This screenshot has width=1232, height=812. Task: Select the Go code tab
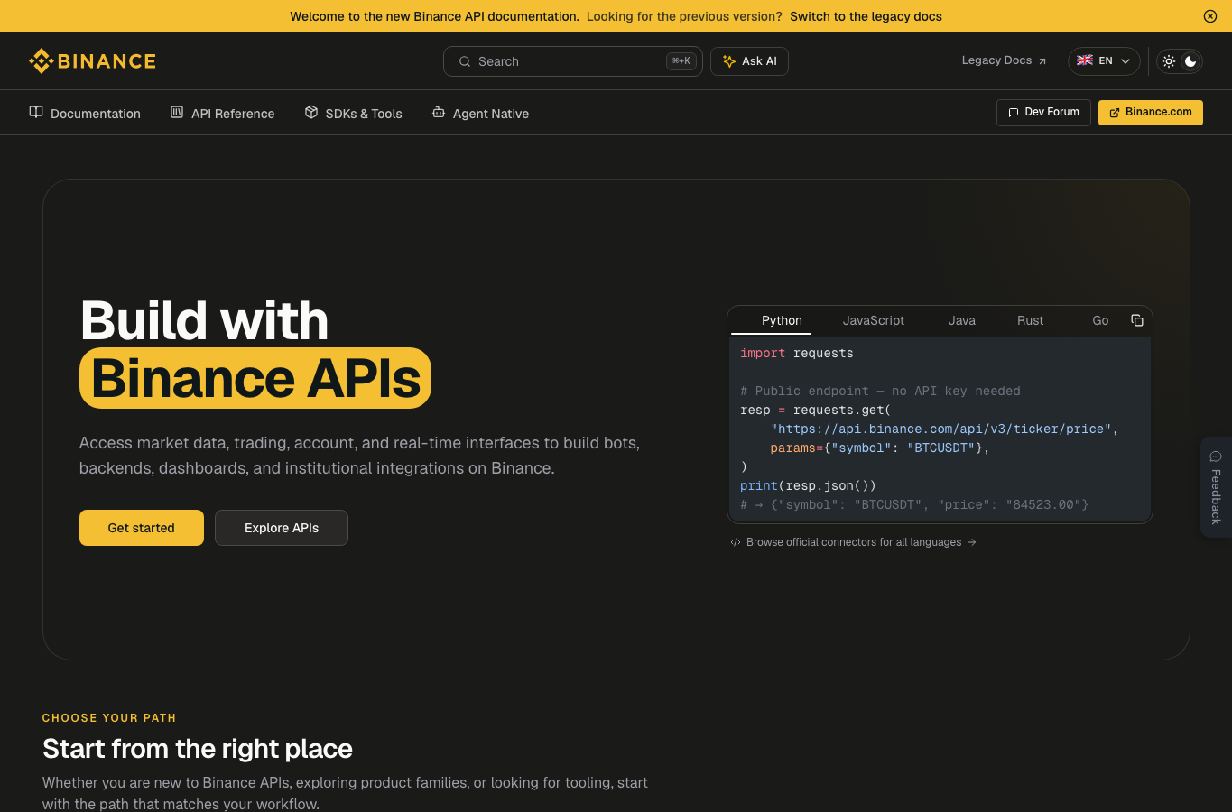1100,320
